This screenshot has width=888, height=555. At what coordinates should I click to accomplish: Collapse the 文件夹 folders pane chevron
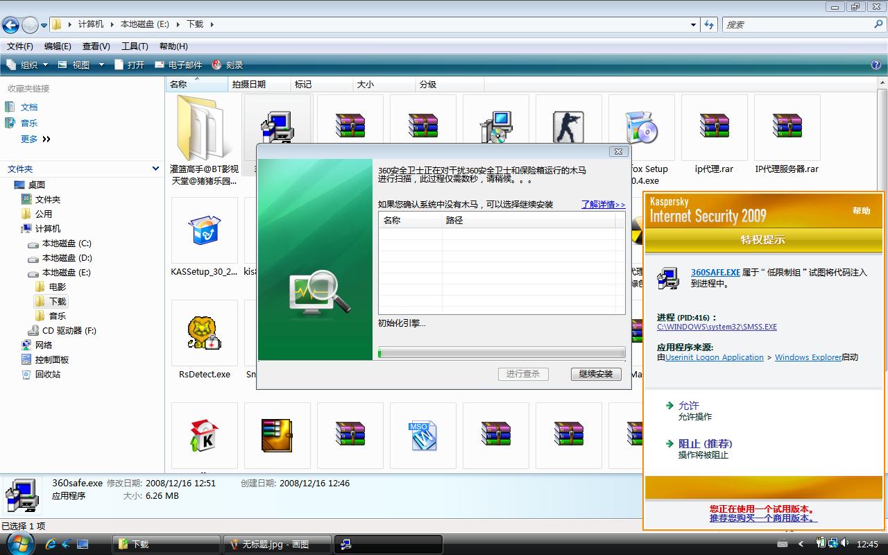pos(155,169)
